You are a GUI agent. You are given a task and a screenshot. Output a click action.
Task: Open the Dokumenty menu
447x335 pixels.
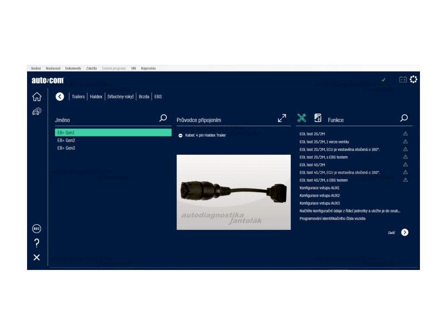click(x=73, y=68)
